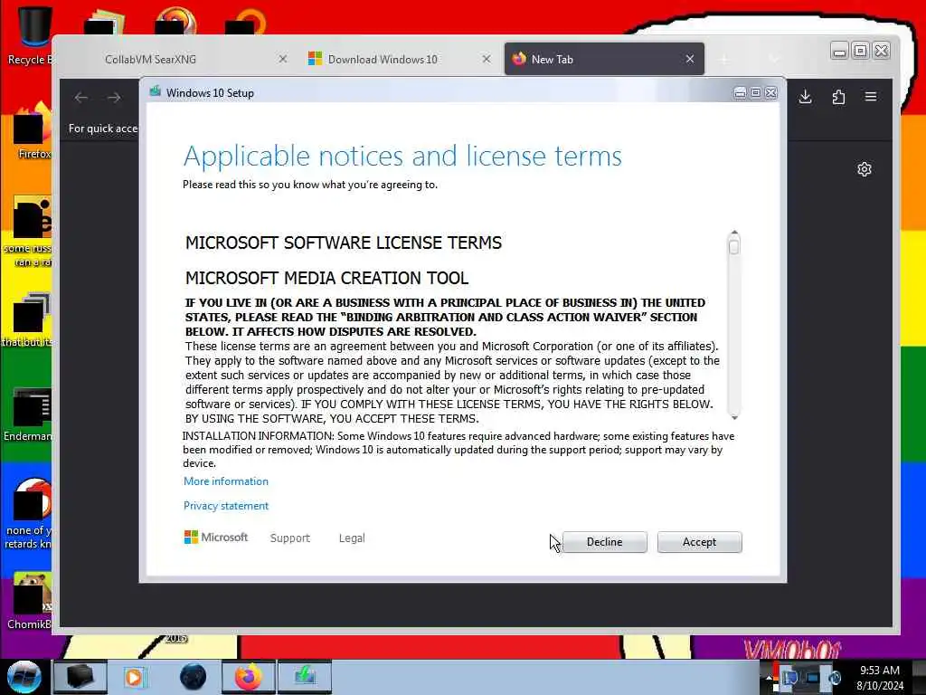Click Firefox taskbar button
The height and width of the screenshot is (695, 926).
point(249,677)
